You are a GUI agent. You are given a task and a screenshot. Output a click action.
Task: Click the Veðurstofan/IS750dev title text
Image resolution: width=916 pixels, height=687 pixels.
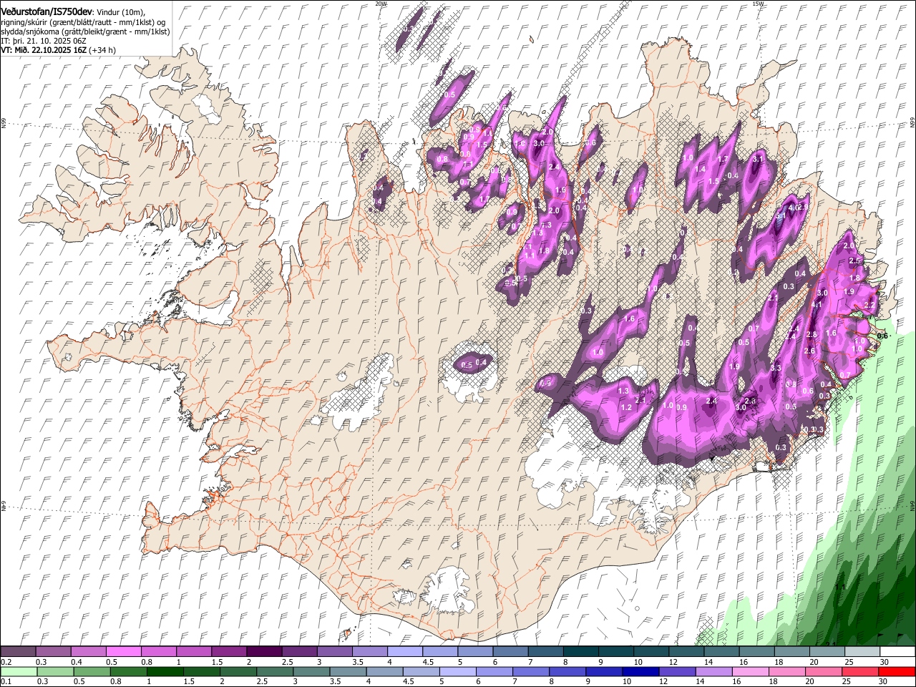[x=47, y=12]
